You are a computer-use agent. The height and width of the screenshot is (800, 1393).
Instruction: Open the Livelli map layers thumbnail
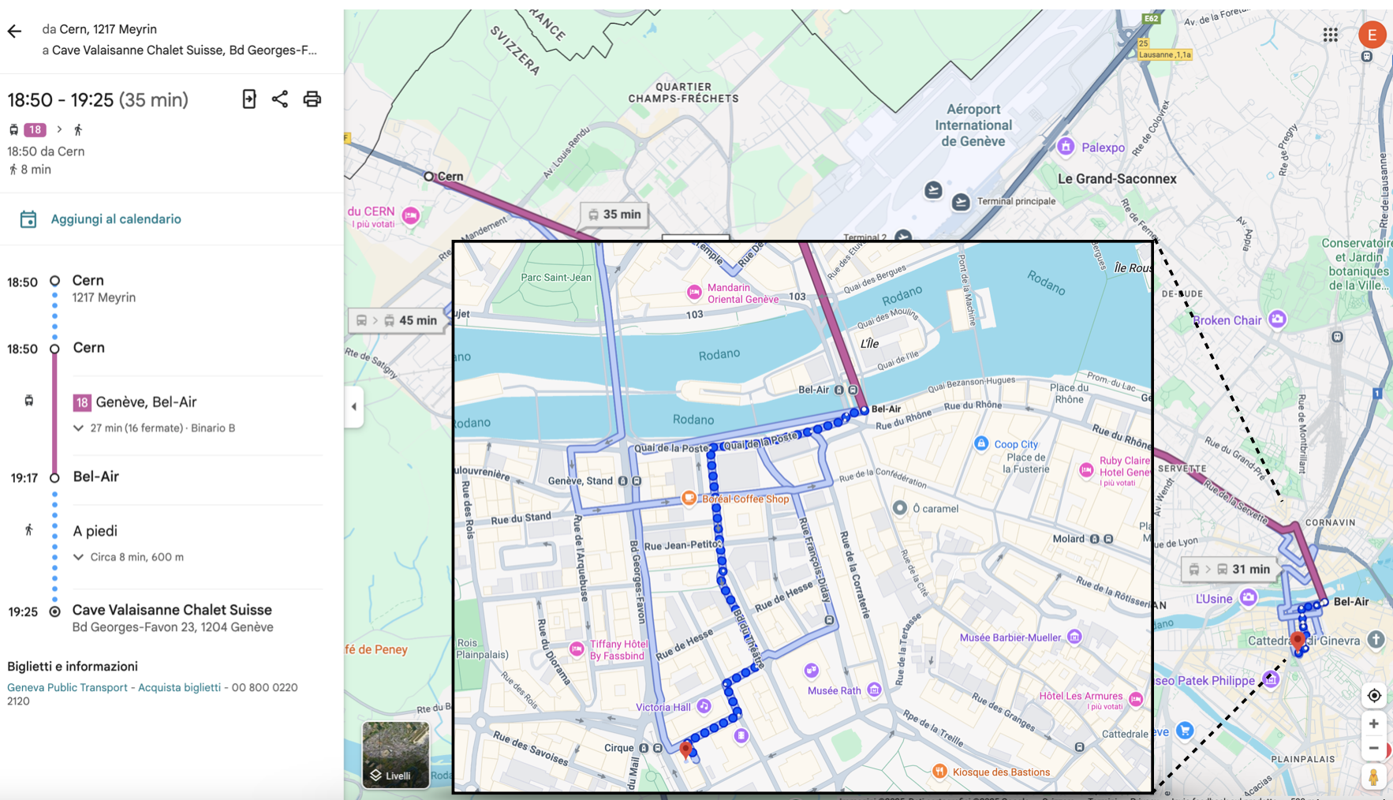pyautogui.click(x=395, y=755)
